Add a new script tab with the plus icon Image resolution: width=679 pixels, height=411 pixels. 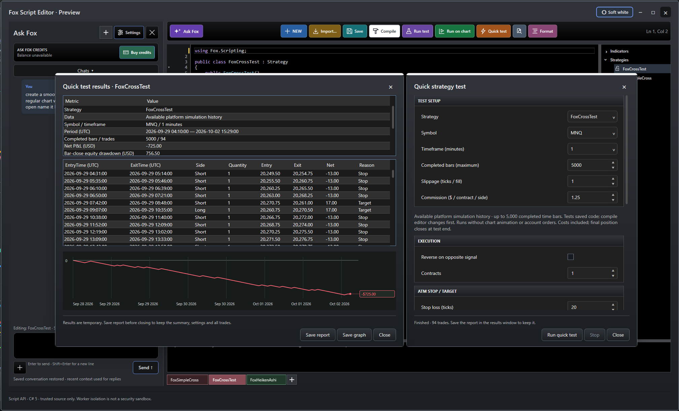click(x=292, y=380)
